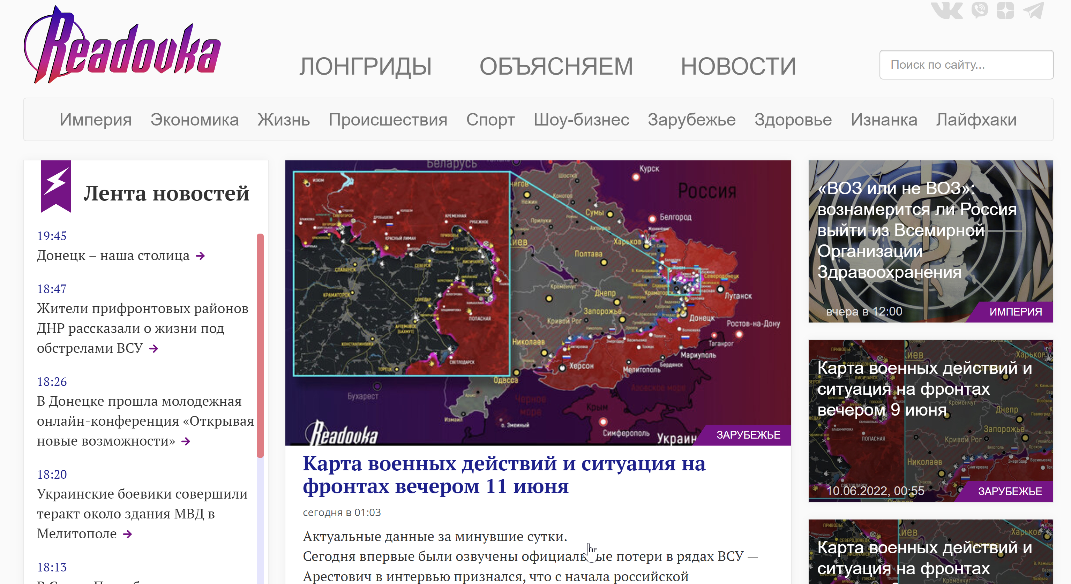Open map card for вечером 9 июня

coord(930,420)
